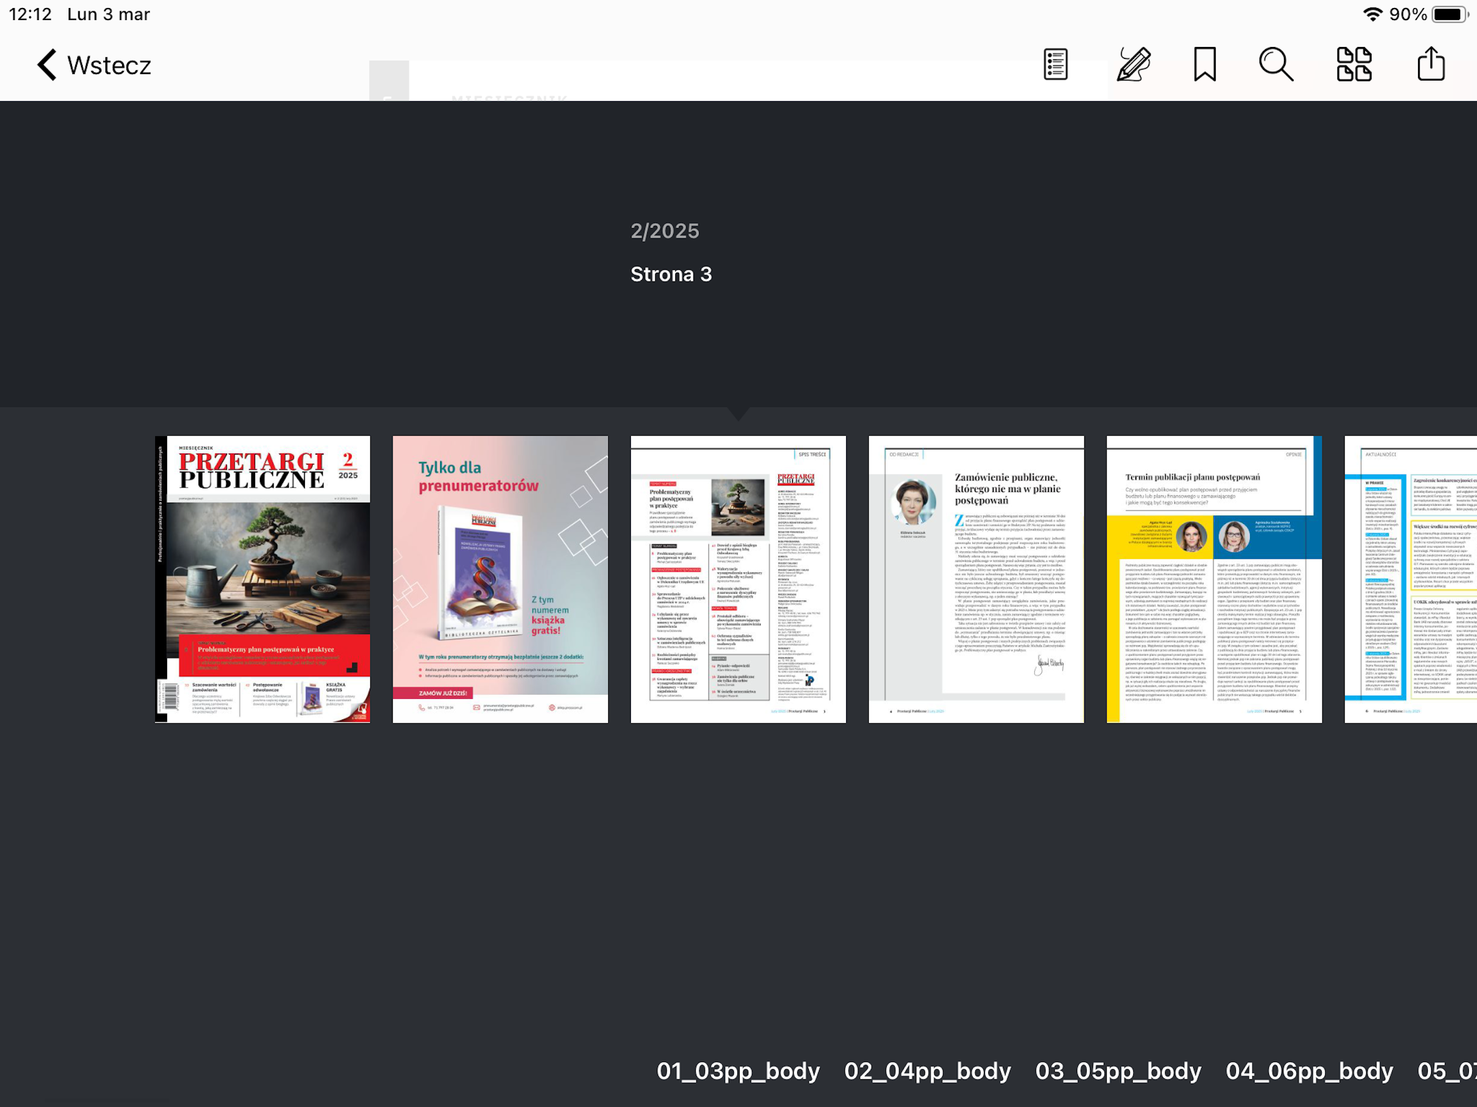Bookmark the current page
This screenshot has width=1477, height=1107.
coord(1205,65)
